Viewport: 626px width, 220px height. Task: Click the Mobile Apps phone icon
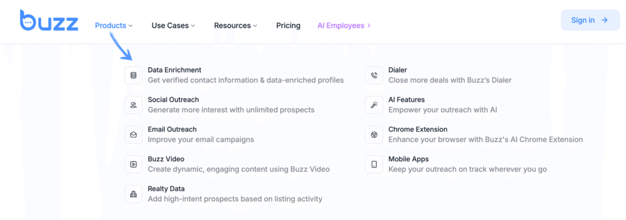(374, 164)
